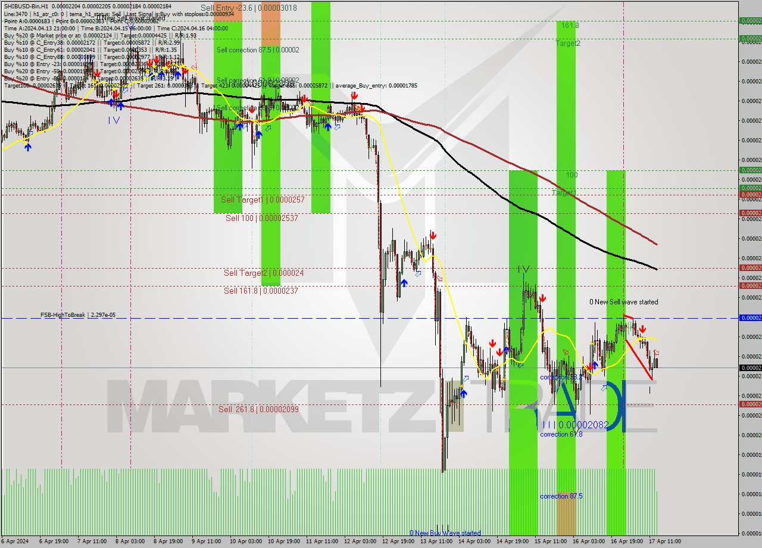Click the '7 Apr 11:00' time axis label
Screen dimensions: 762x548
point(92,541)
